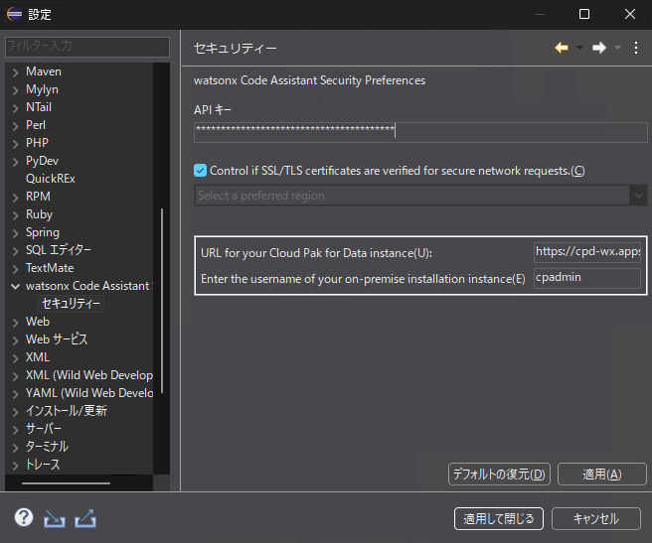This screenshot has height=543, width=652.
Task: Close the 設定 dialog window
Action: coord(630,14)
